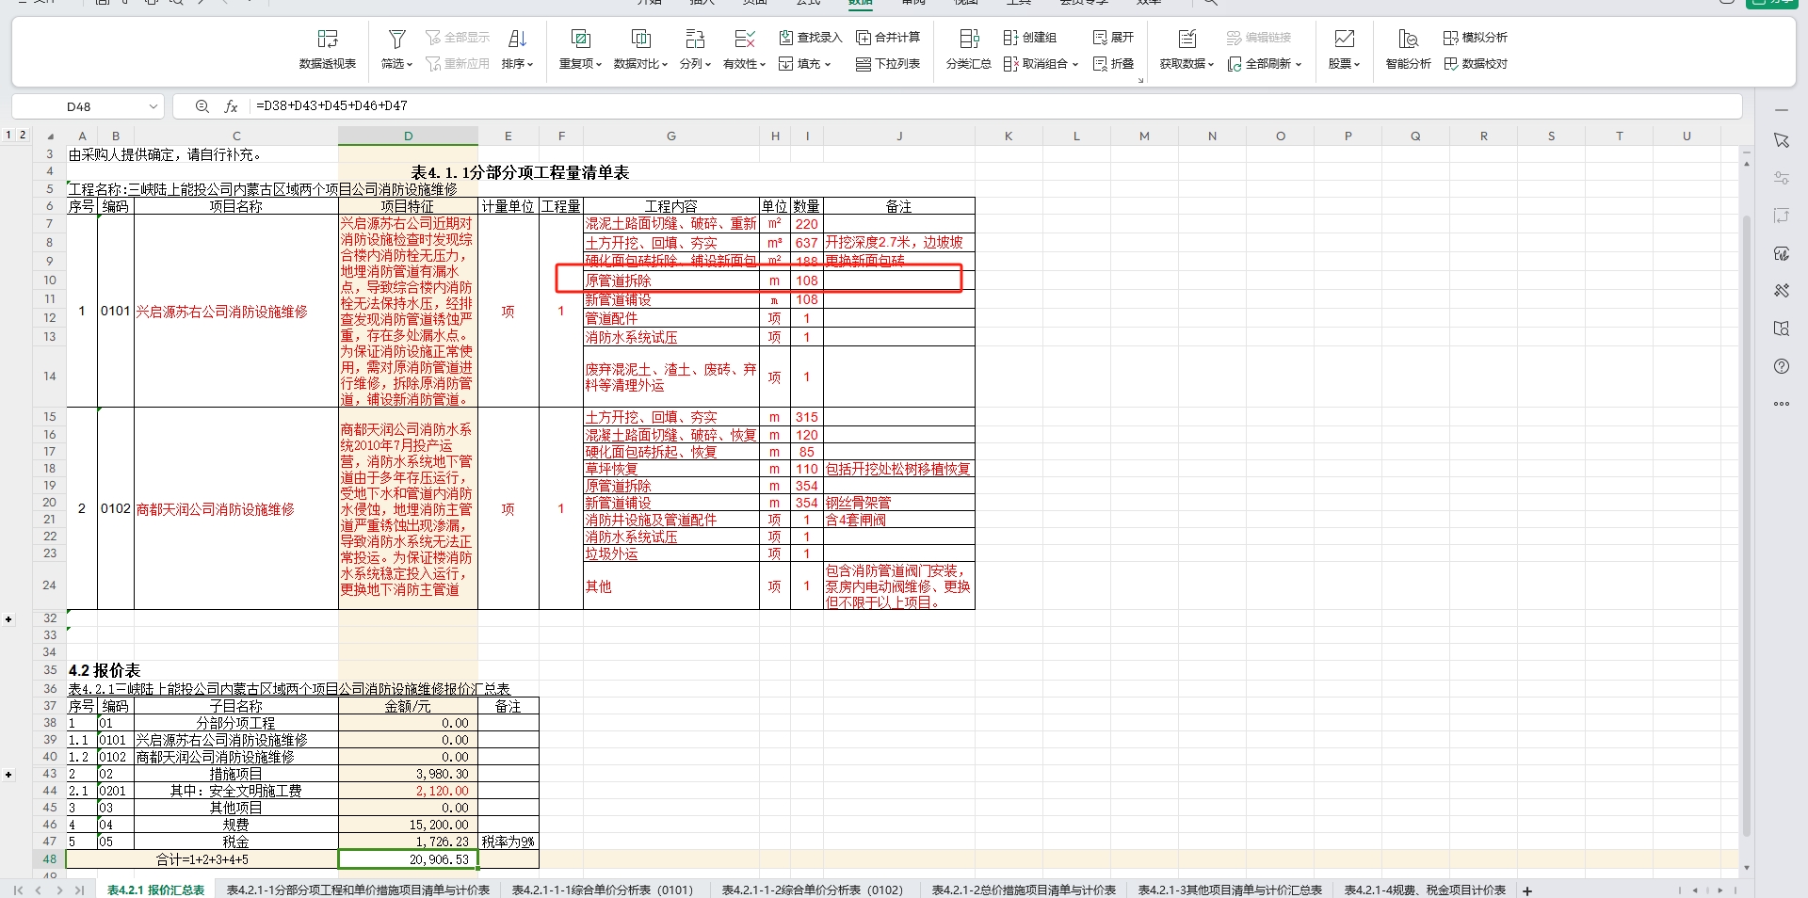Click 折叠 collapse outline button
1808x898 pixels.
pos(1113,64)
